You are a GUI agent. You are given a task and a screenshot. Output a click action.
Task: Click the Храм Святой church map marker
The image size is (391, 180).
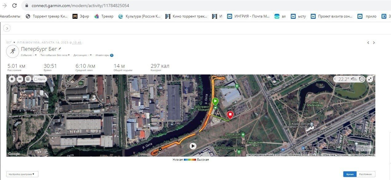tap(312, 125)
